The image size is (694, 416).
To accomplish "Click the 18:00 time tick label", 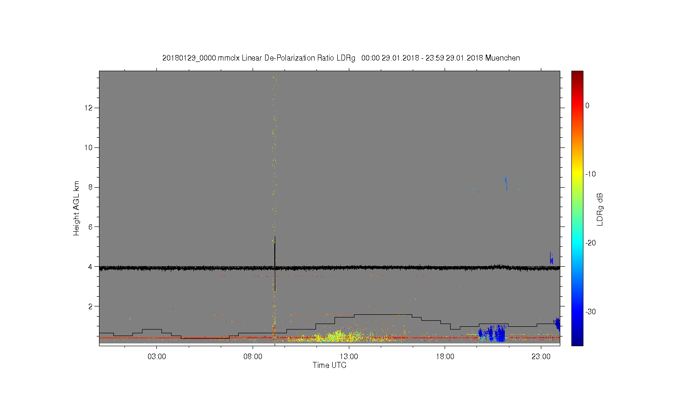I will (445, 357).
